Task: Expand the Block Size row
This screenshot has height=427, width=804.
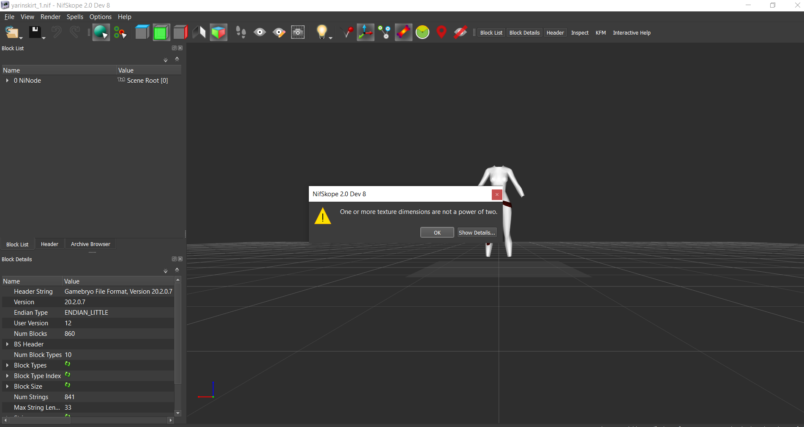Action: pyautogui.click(x=7, y=386)
